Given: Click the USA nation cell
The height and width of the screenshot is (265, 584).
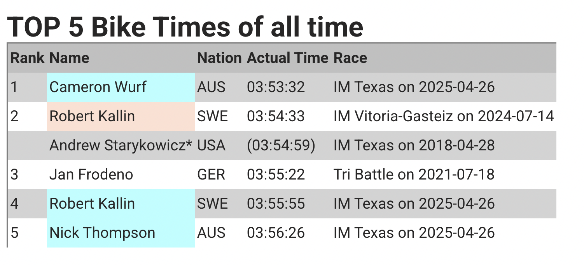Looking at the screenshot, I should (x=211, y=145).
